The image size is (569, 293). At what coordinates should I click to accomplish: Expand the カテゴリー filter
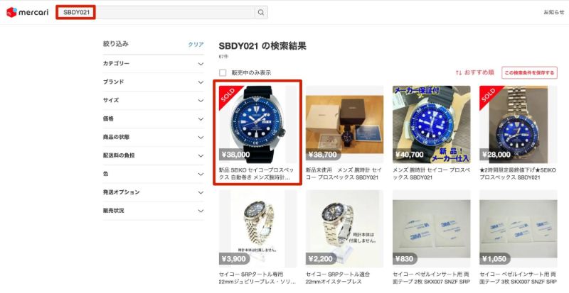click(153, 64)
